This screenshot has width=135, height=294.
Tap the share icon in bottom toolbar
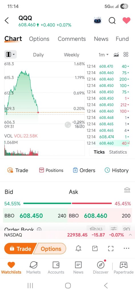point(95,248)
